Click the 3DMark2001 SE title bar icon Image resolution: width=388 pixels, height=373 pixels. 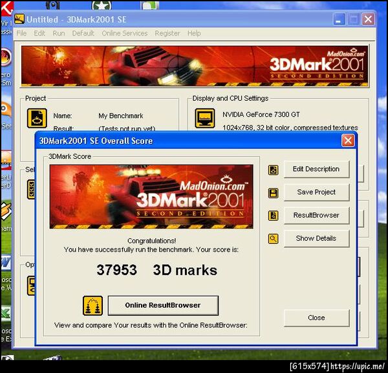(19, 19)
